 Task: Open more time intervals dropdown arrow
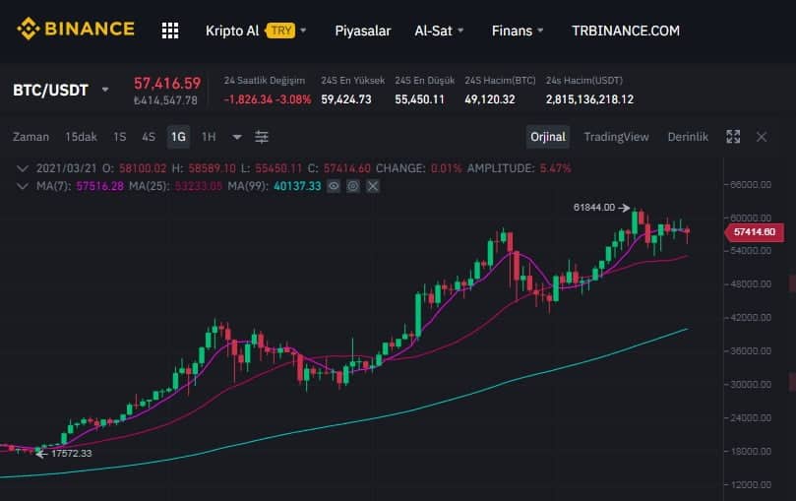(237, 137)
